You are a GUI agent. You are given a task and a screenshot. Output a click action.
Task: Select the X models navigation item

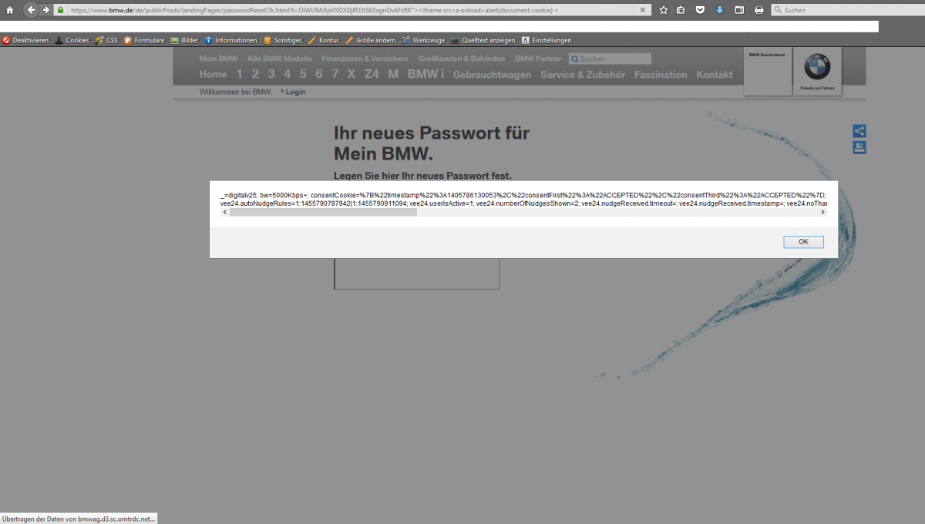point(351,74)
